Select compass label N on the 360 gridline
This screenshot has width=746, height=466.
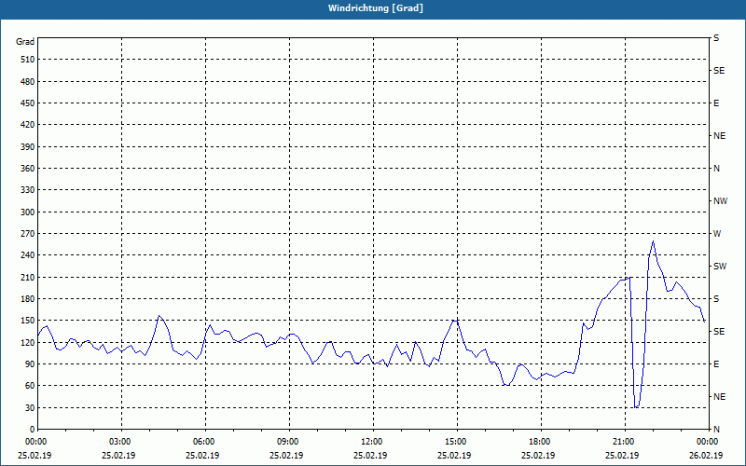[717, 169]
